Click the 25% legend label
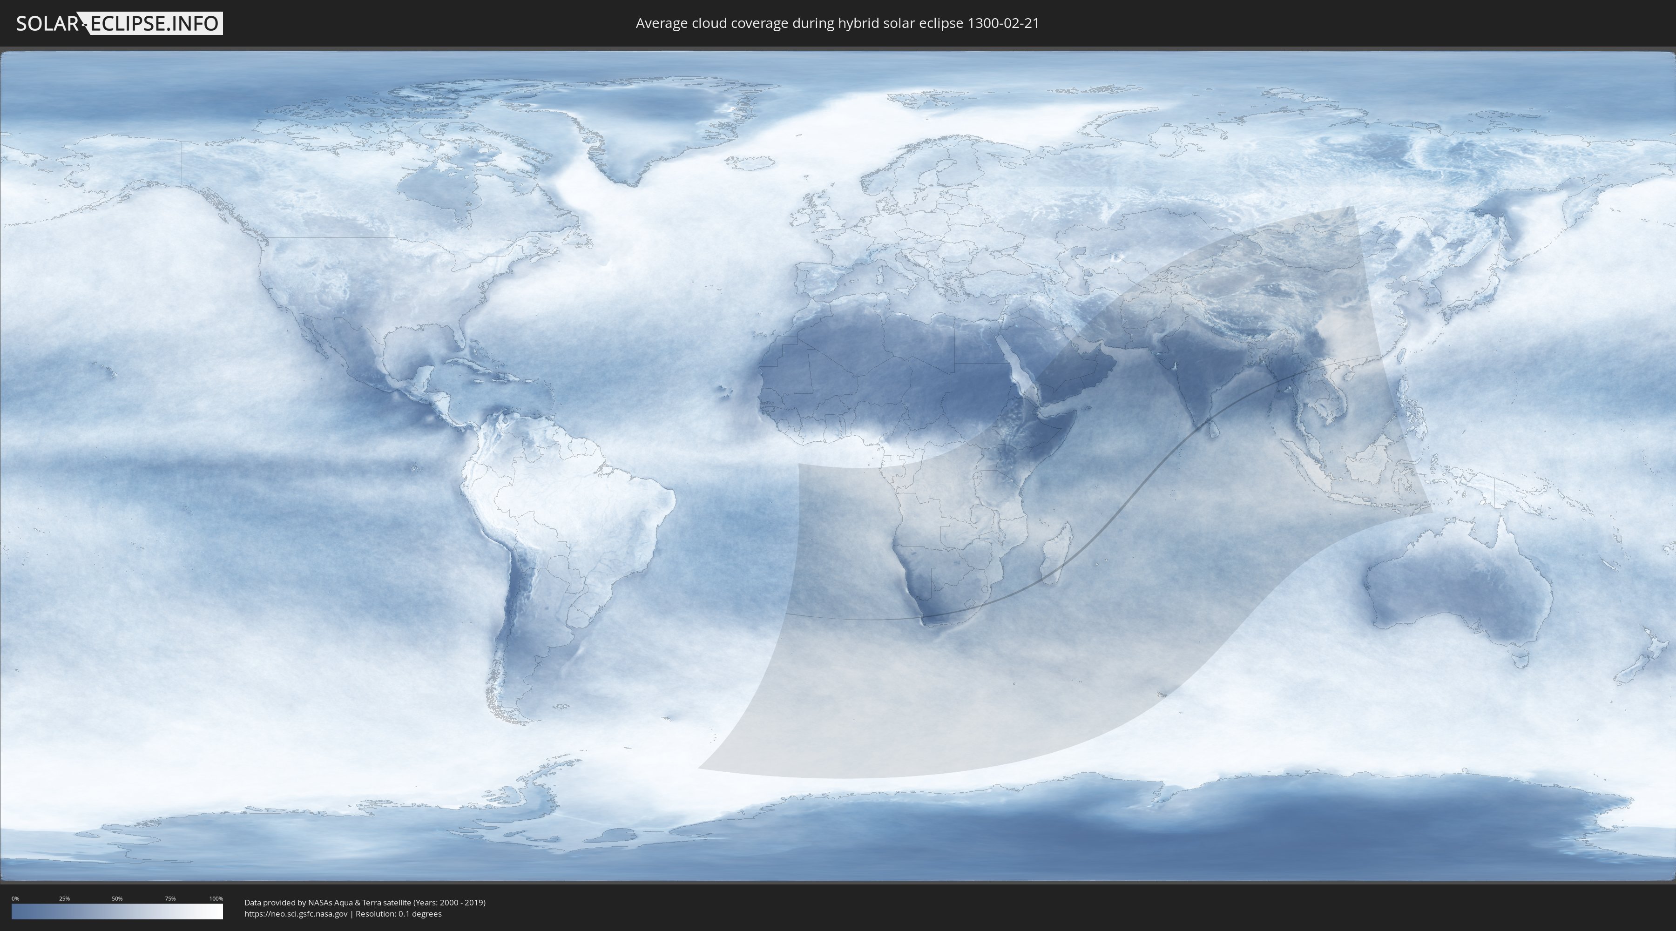The height and width of the screenshot is (931, 1676). coord(64,898)
